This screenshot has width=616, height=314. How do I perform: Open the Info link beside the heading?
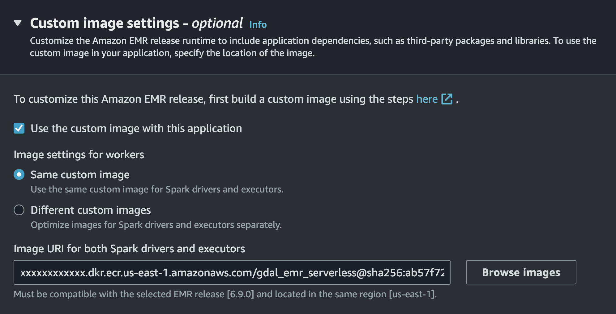(258, 24)
